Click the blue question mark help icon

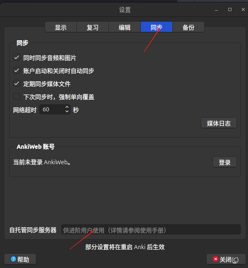(x=13, y=259)
